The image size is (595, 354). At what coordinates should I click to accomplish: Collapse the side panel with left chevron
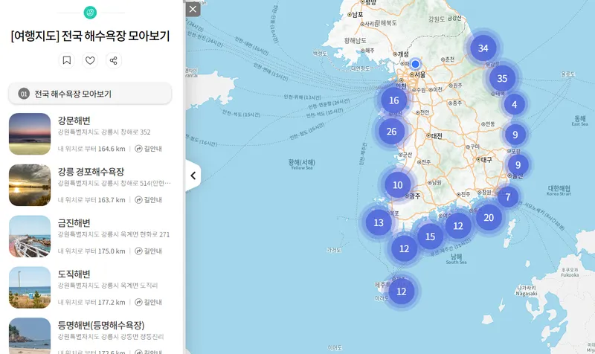point(193,176)
